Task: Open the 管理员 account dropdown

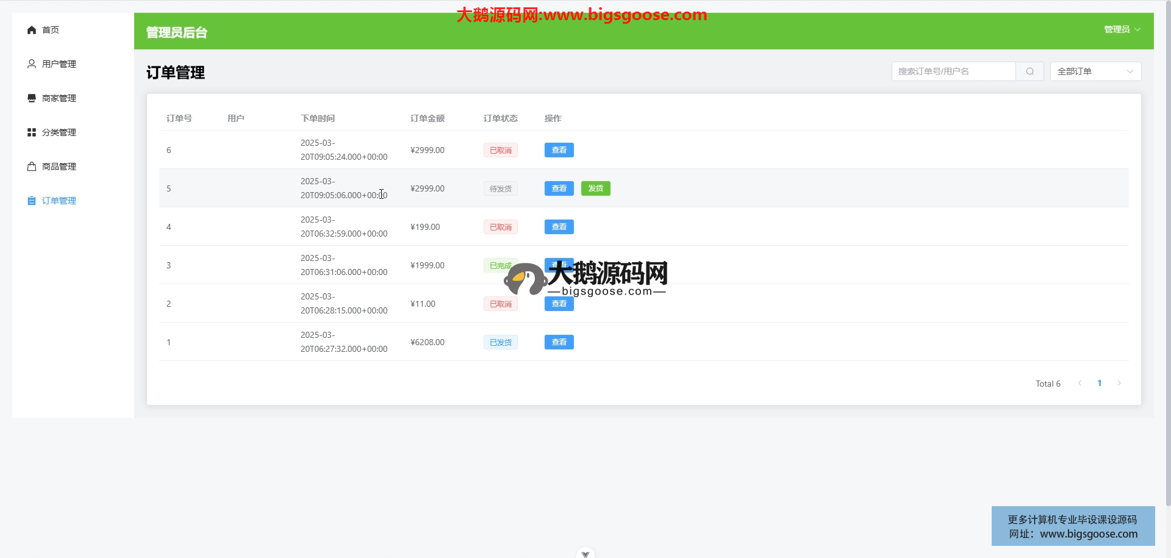Action: (1122, 29)
